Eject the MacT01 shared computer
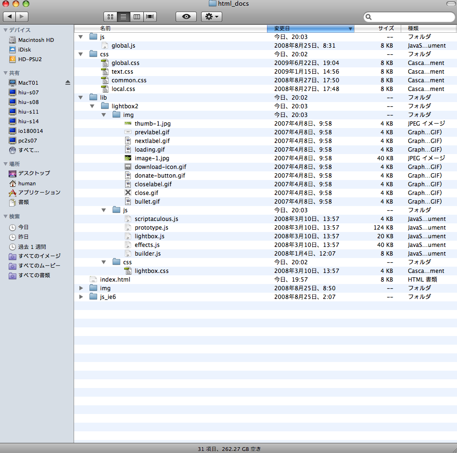457x453 pixels. [x=68, y=83]
